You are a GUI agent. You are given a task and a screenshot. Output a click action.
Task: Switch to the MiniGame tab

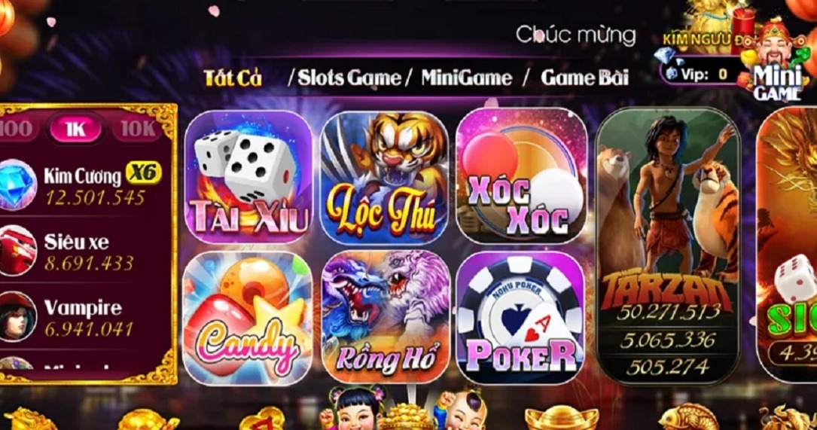click(x=466, y=78)
